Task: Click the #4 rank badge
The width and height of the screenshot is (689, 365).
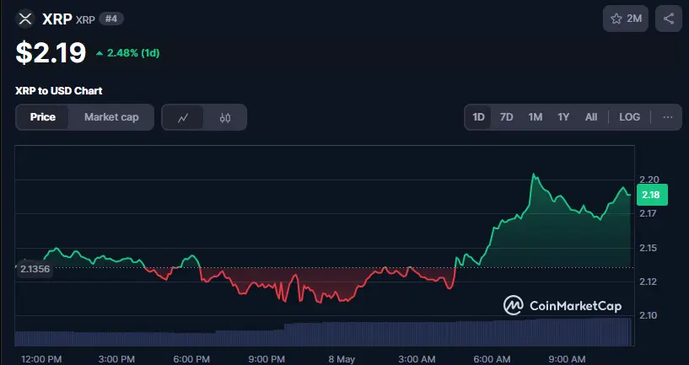Action: [x=111, y=19]
